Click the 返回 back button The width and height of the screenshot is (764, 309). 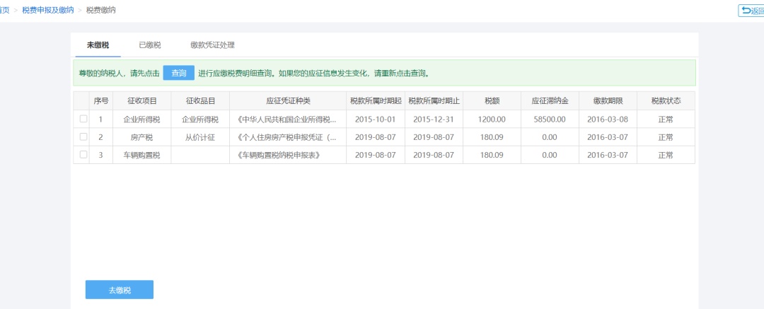751,11
